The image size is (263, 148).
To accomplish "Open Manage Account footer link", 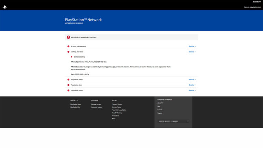I will [x=96, y=104].
